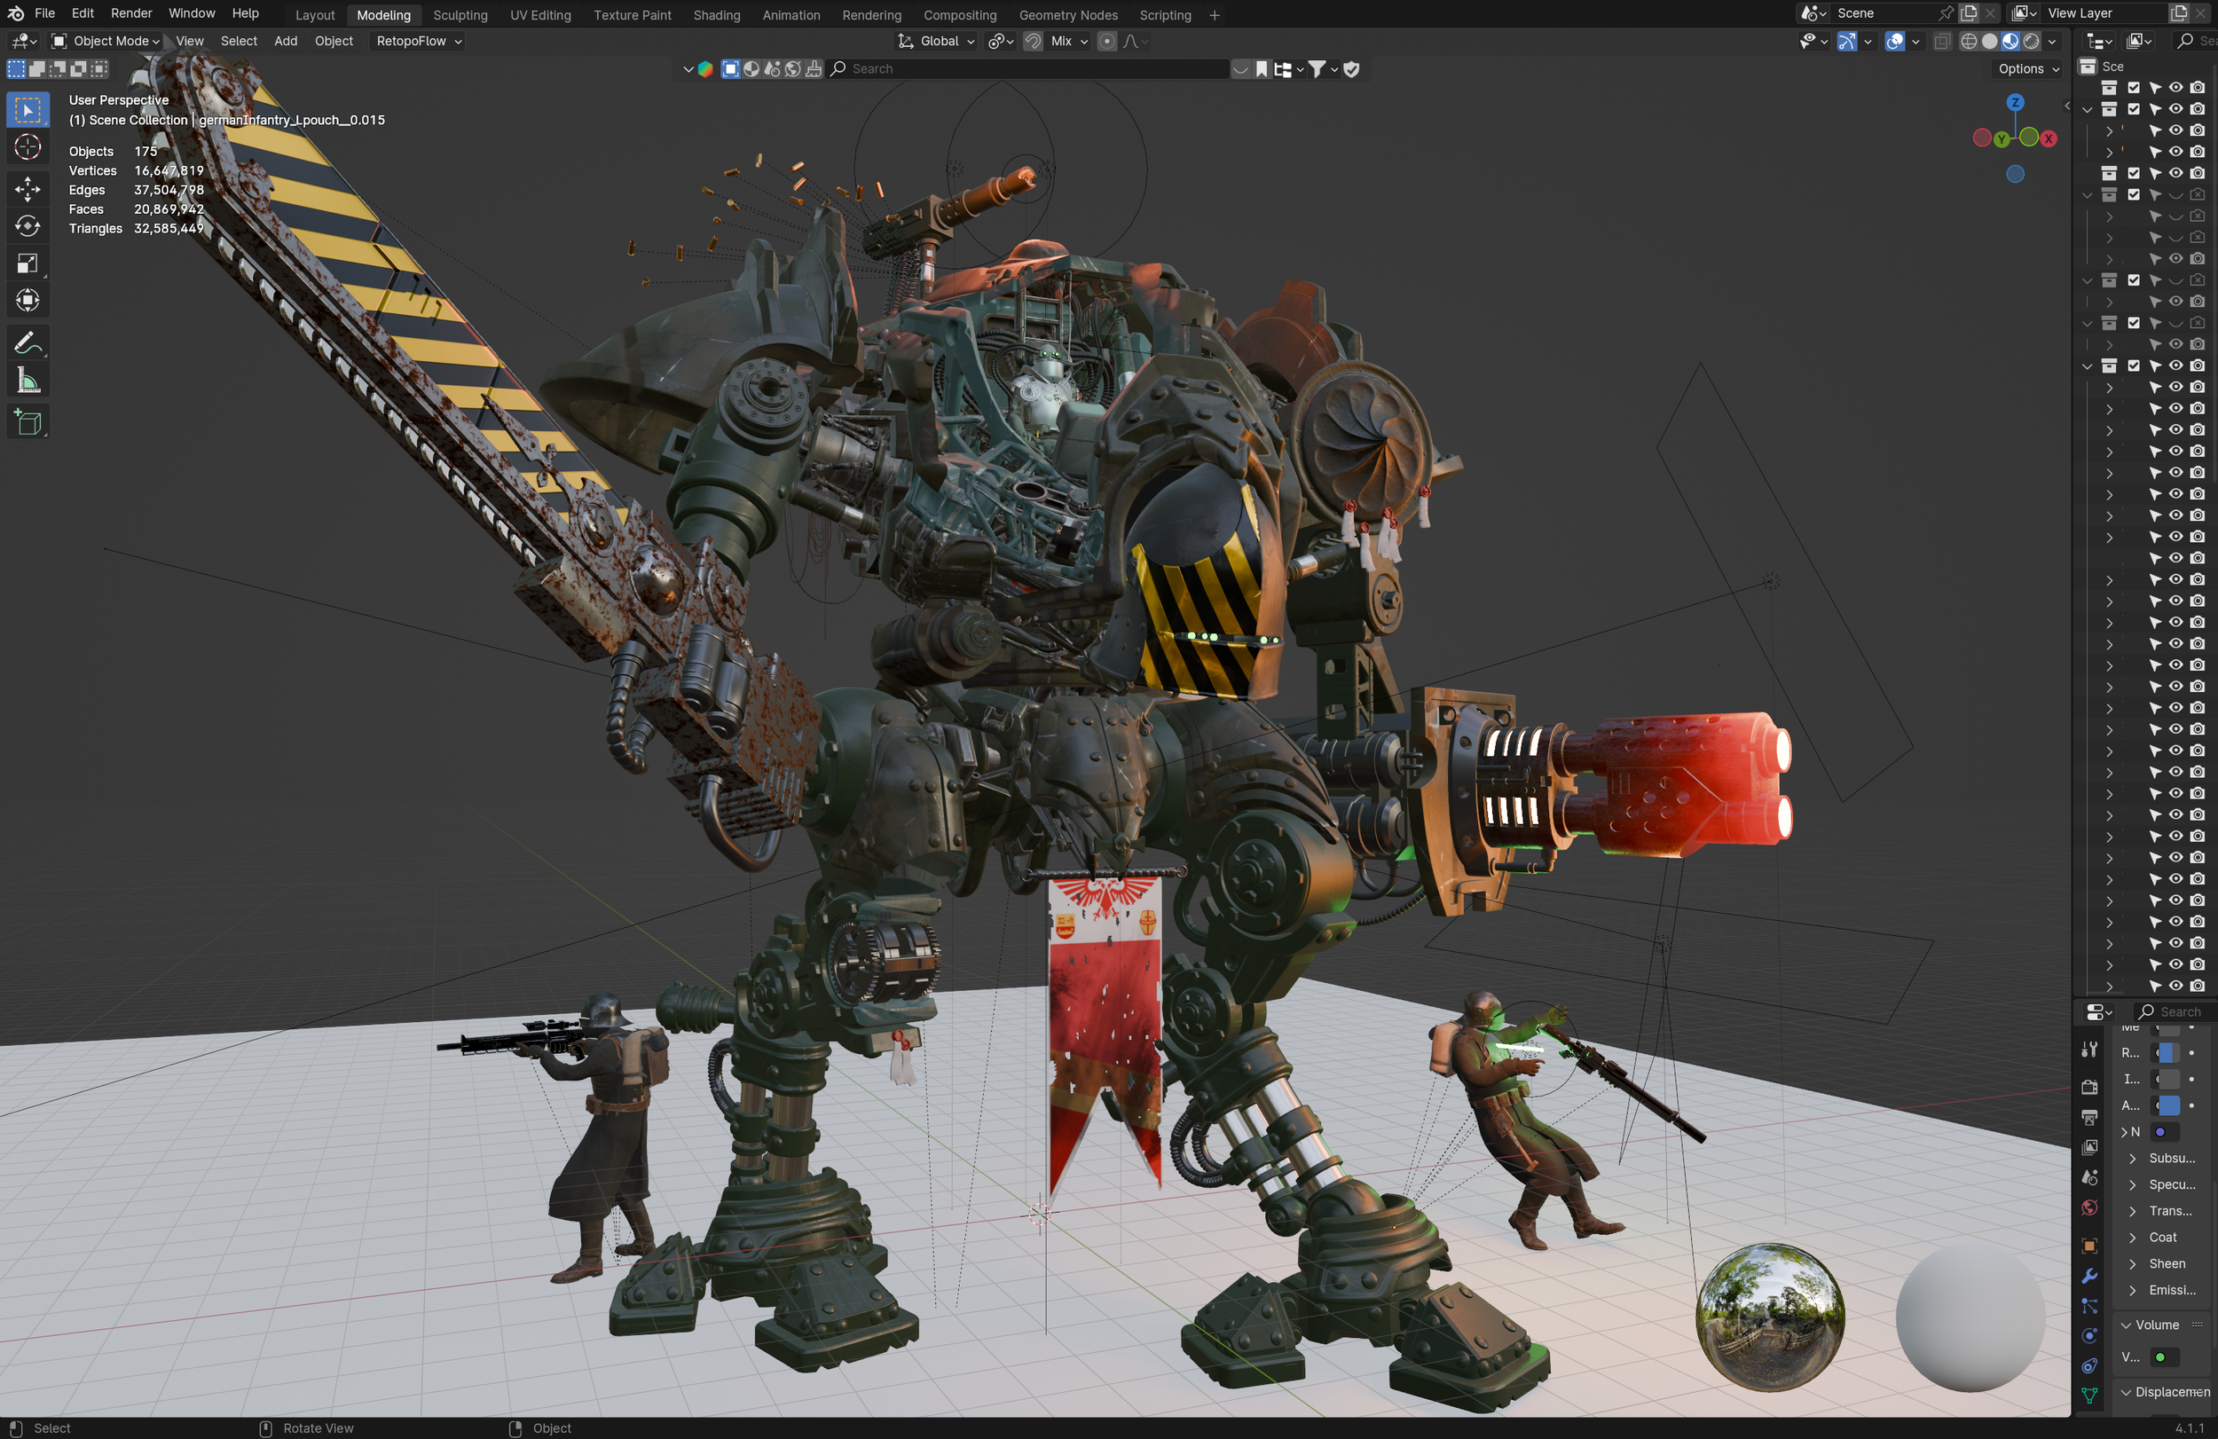Activate the Move tool

[x=28, y=189]
